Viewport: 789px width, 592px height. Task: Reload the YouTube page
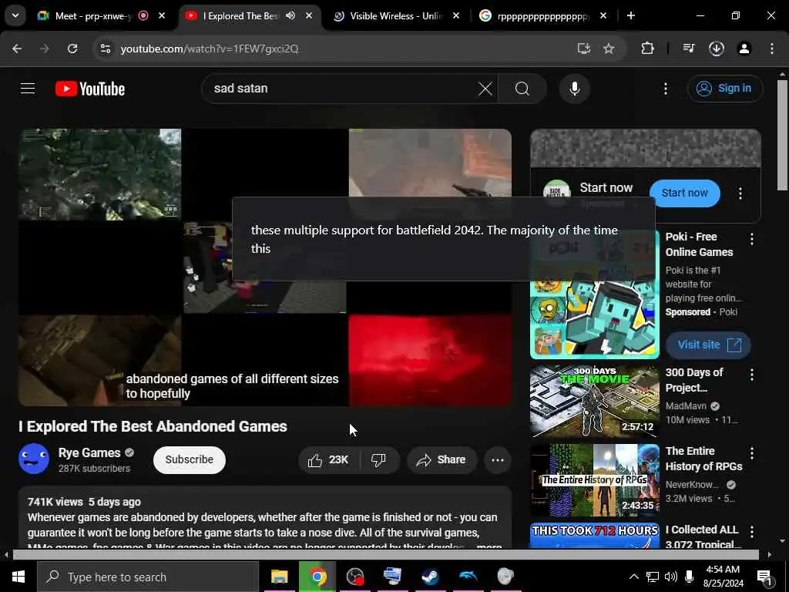click(72, 49)
